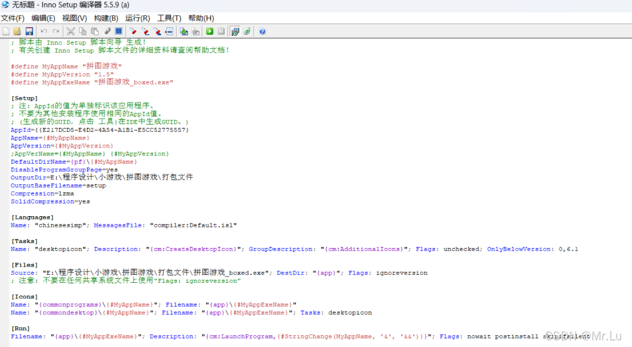Click the Pause toolbar icon

coord(221,31)
